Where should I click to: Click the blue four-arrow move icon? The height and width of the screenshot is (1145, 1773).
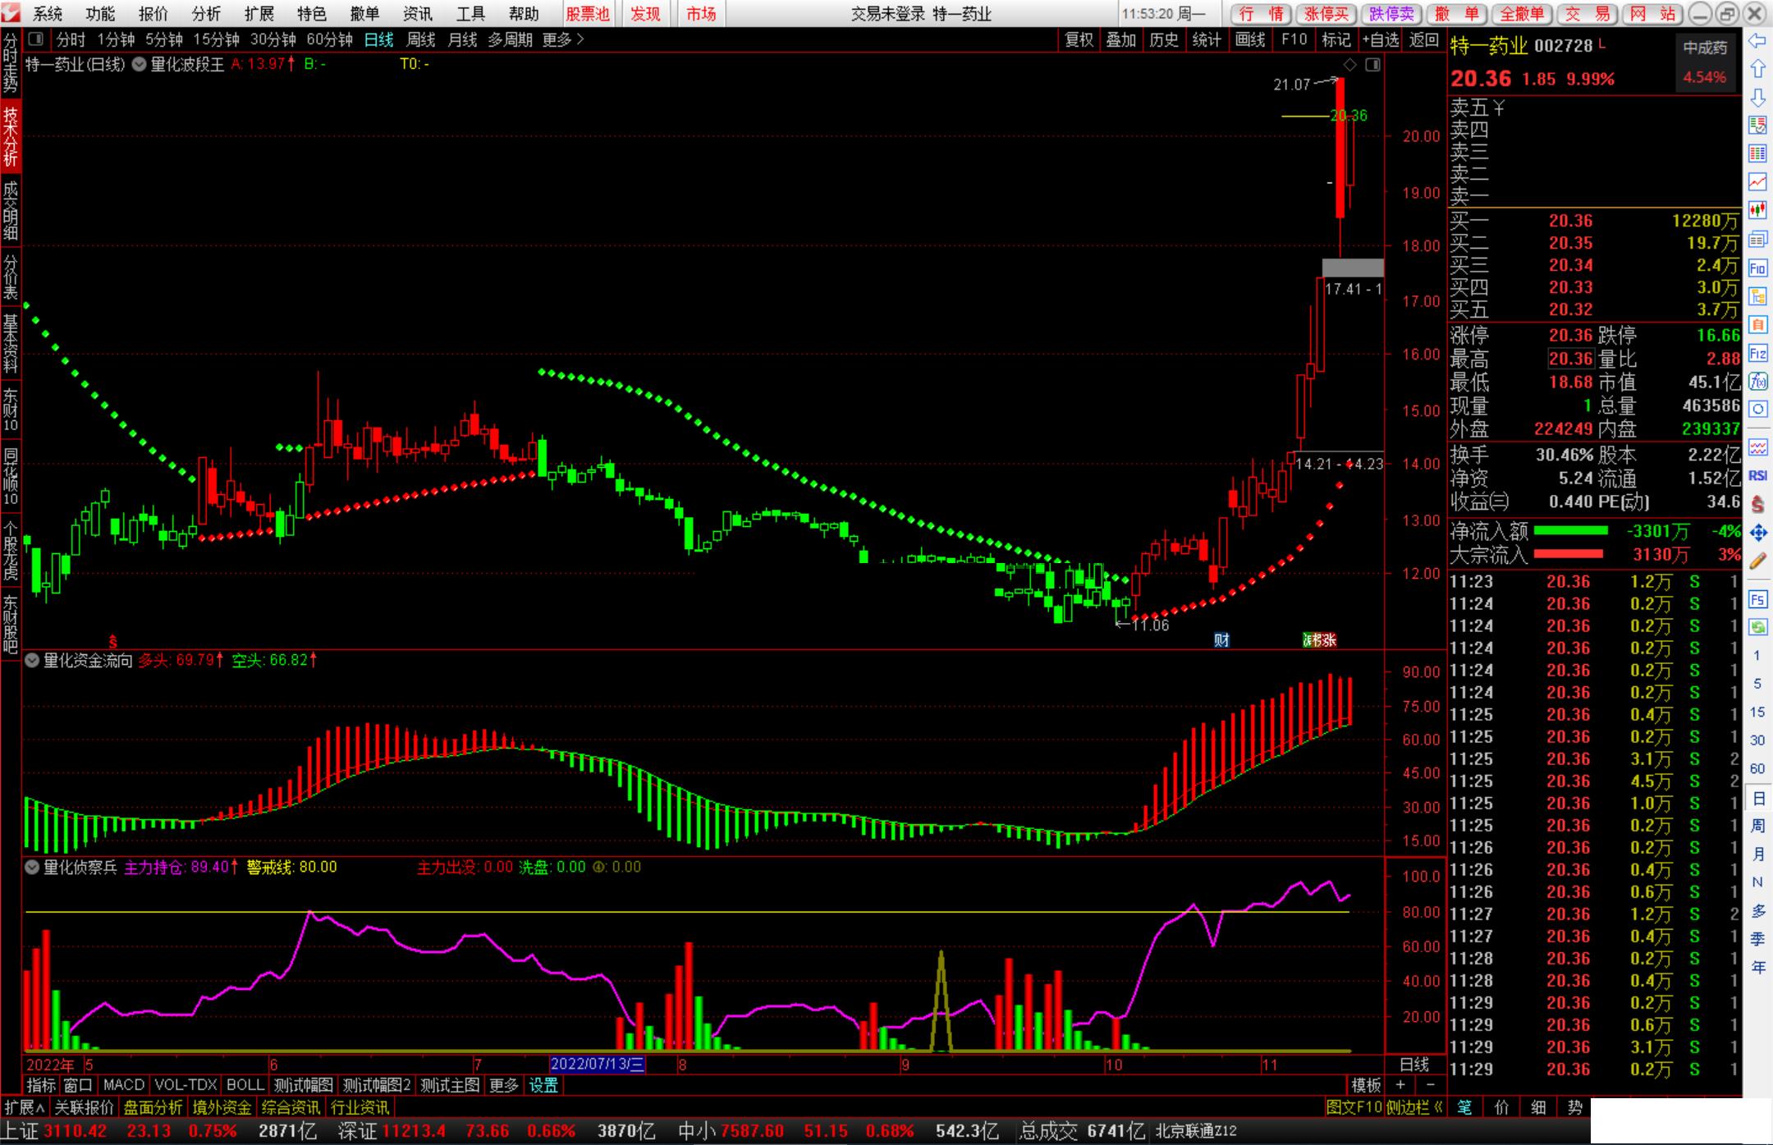pyautogui.click(x=1757, y=534)
